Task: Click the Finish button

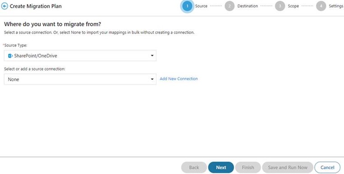Action: pyautogui.click(x=248, y=167)
